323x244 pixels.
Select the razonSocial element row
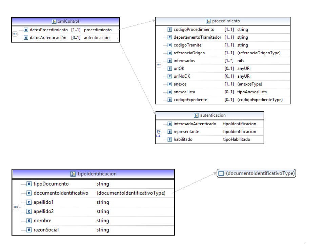point(46,230)
